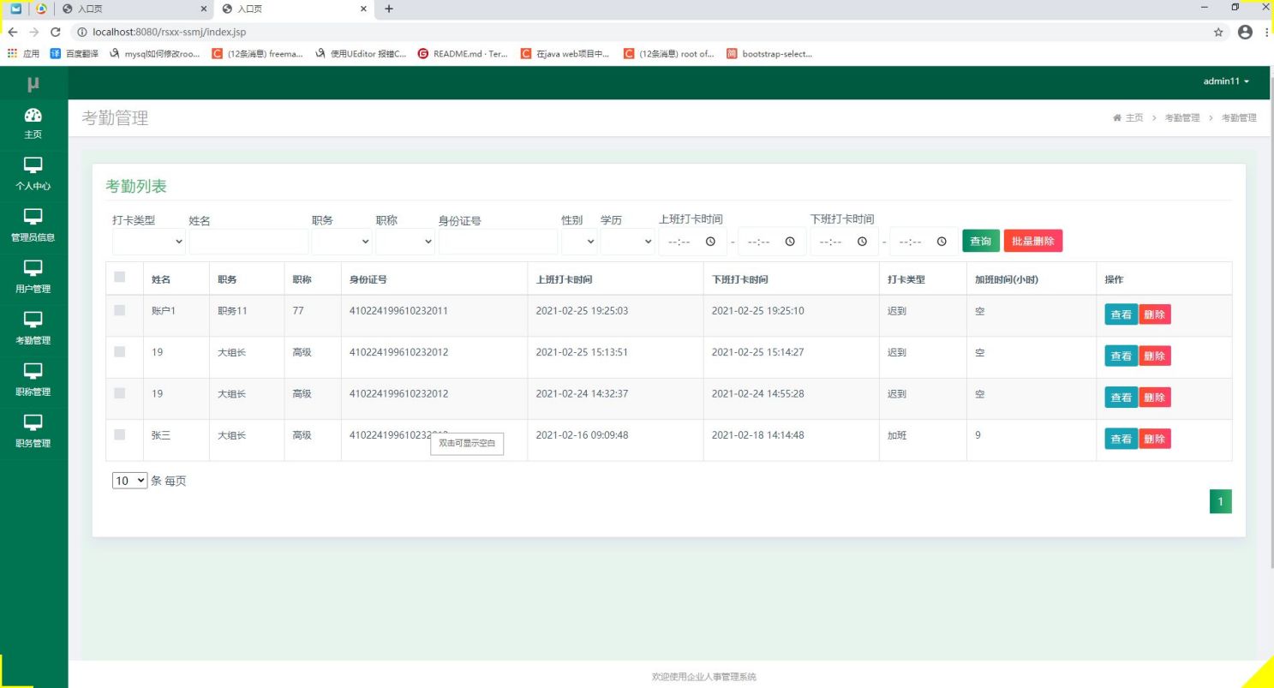Click site info icon beside localhost URL
Viewport: 1274px width, 688px height.
coord(81,32)
